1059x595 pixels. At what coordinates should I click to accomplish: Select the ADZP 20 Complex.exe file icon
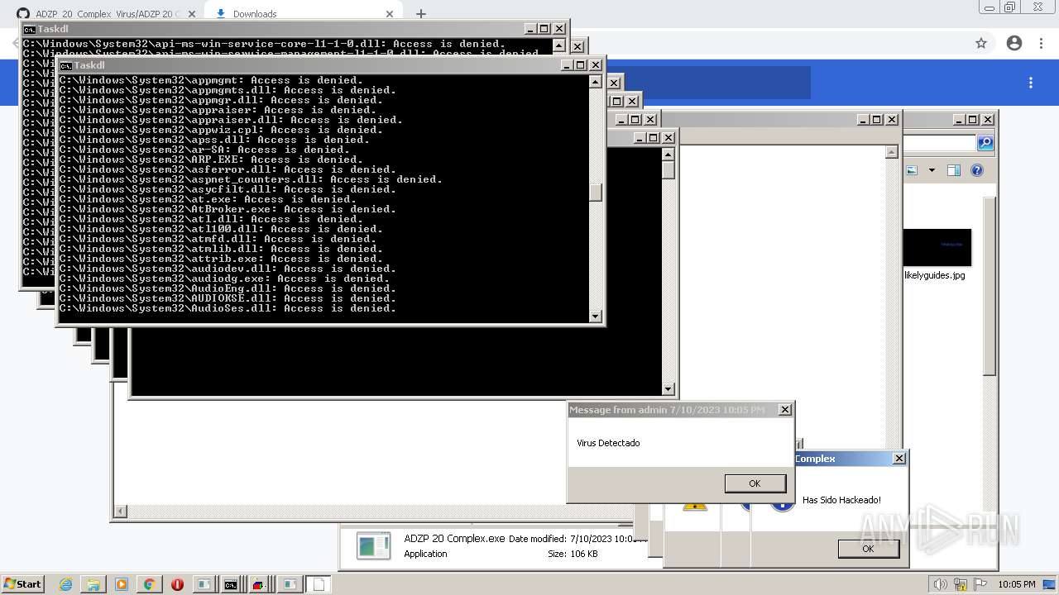373,545
